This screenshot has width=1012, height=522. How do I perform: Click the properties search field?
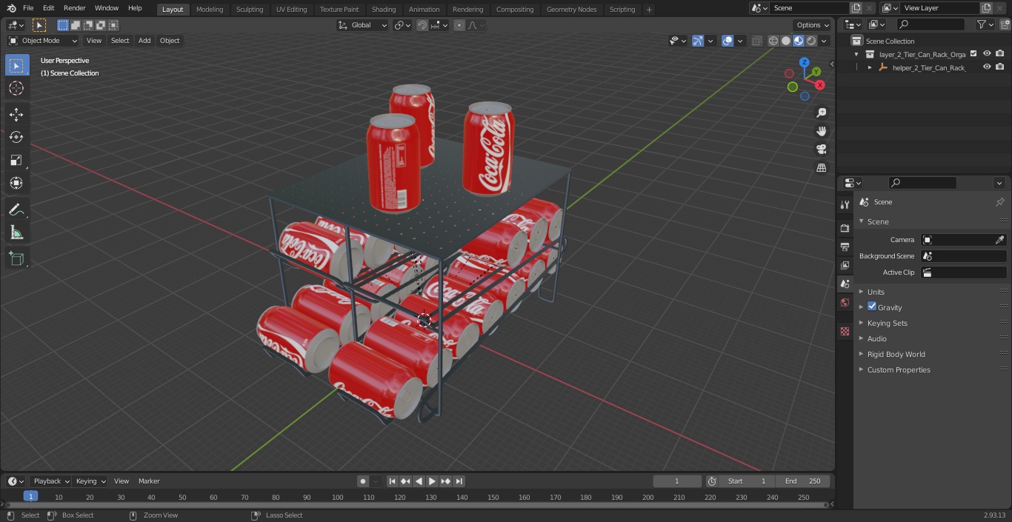click(922, 183)
